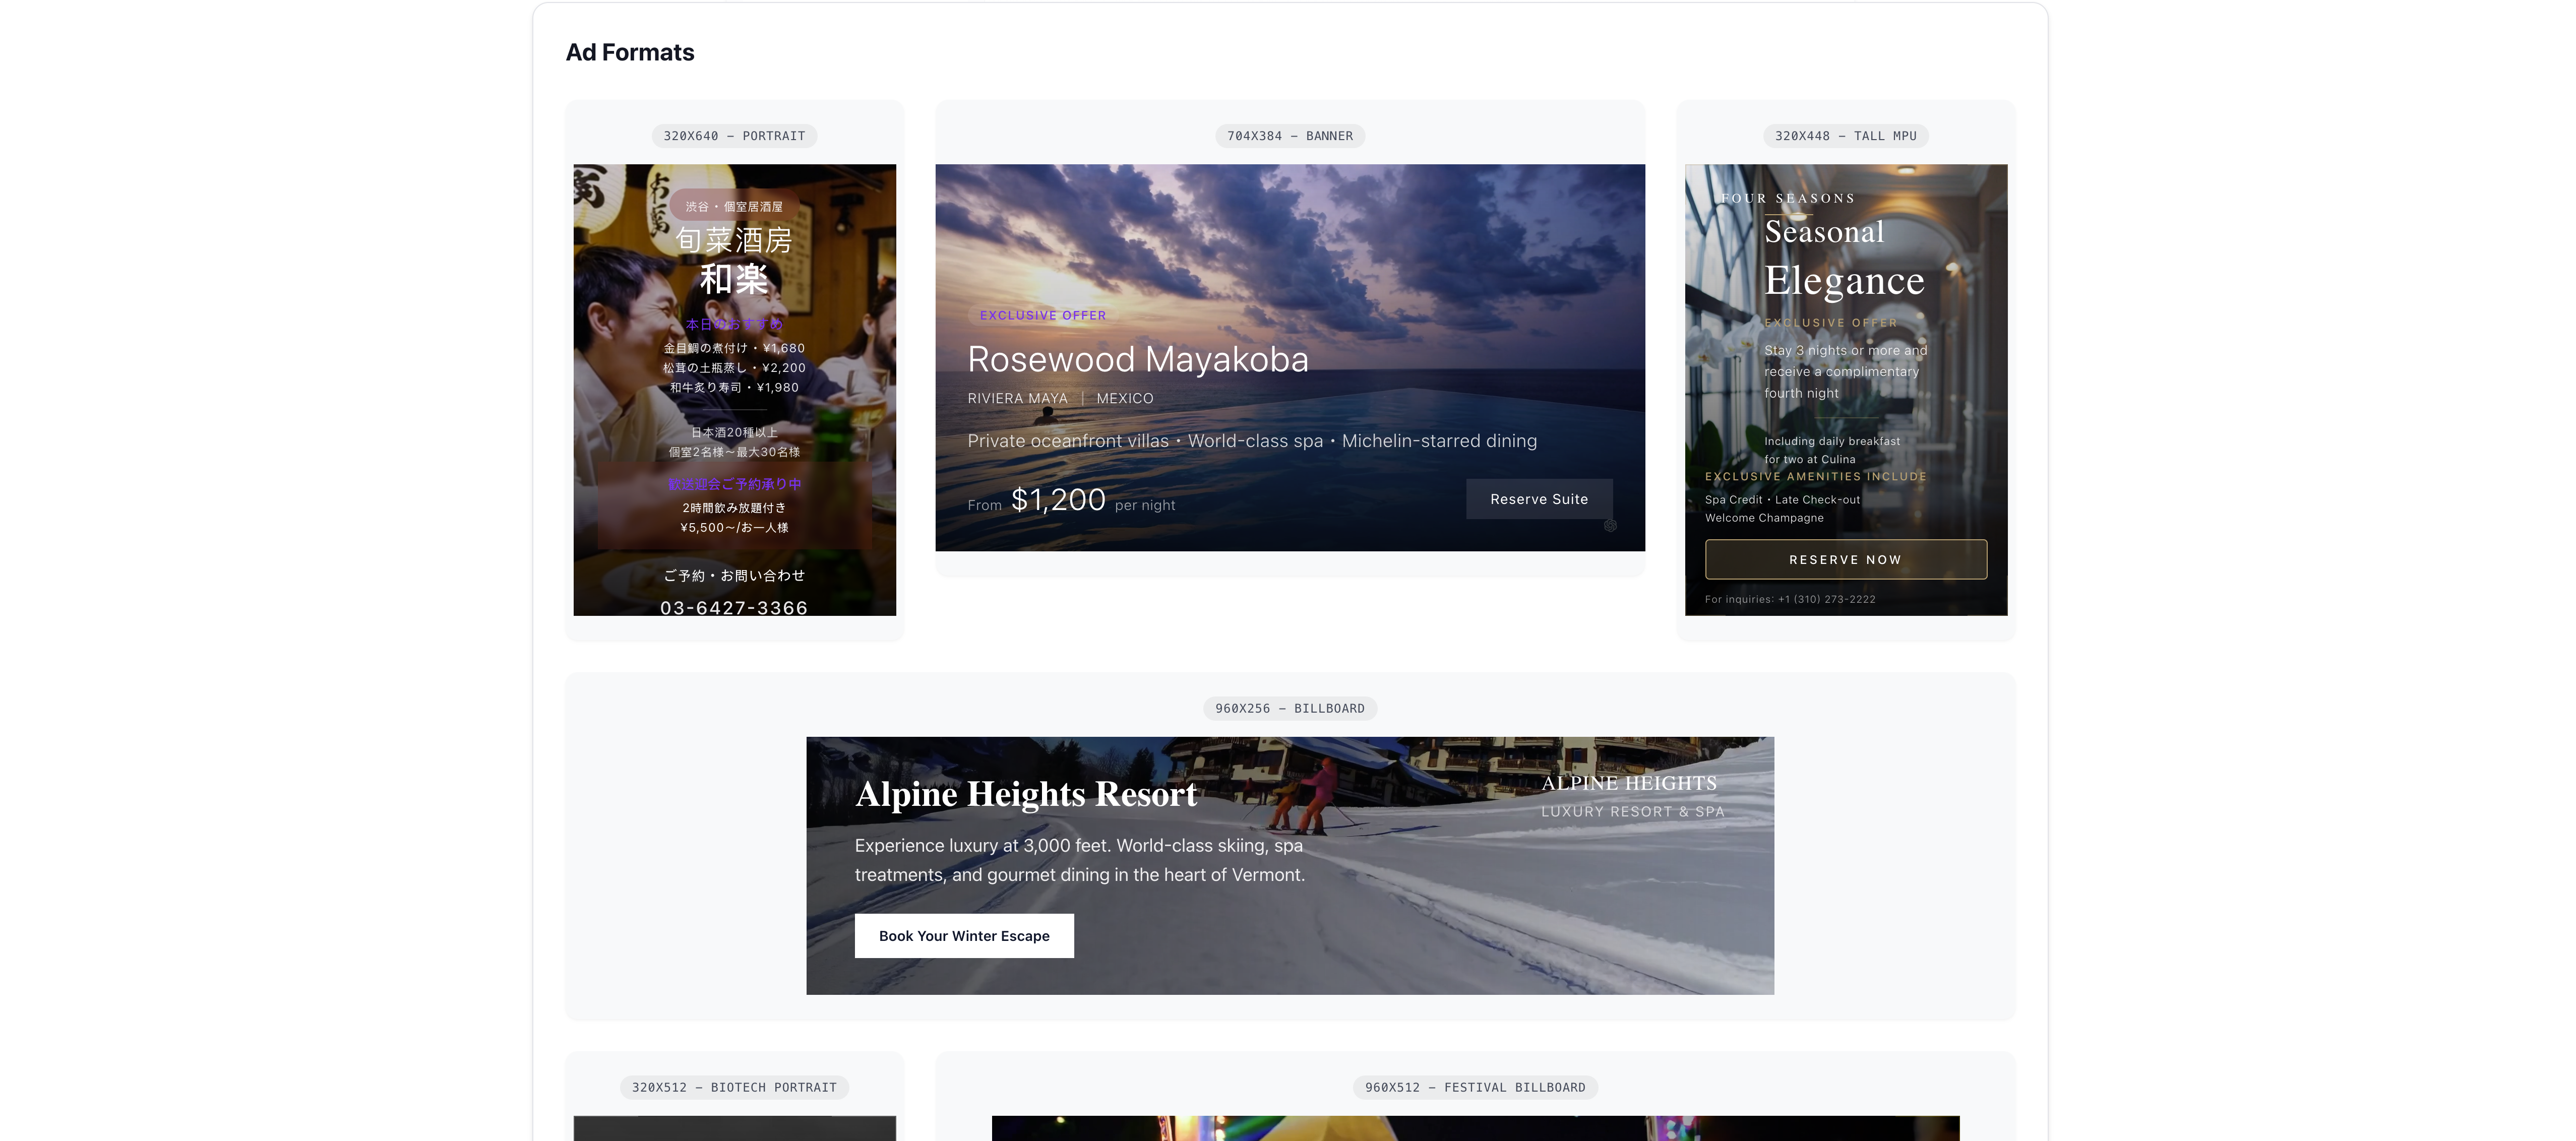Click the EXCLUSIVE OFFER tag in banner ad
Viewport: 2576px width, 1141px height.
tap(1043, 315)
